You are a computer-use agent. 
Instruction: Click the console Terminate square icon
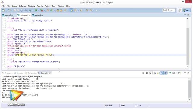coord(143,73)
